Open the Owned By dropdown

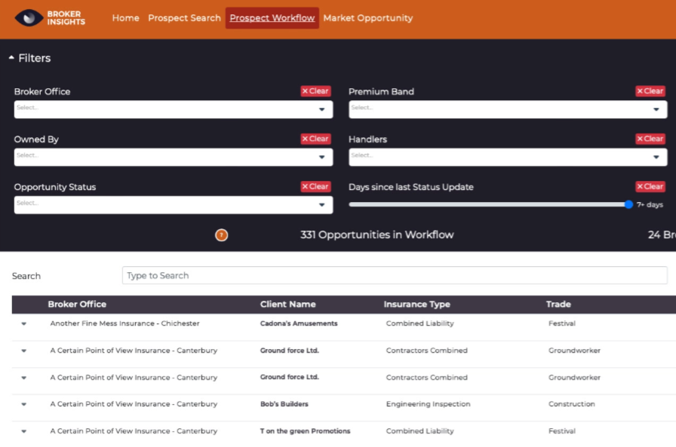click(174, 158)
